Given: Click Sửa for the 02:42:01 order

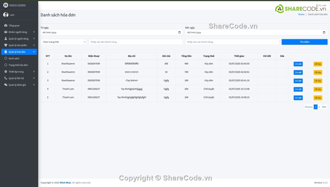Looking at the screenshot, I should click(x=318, y=72).
